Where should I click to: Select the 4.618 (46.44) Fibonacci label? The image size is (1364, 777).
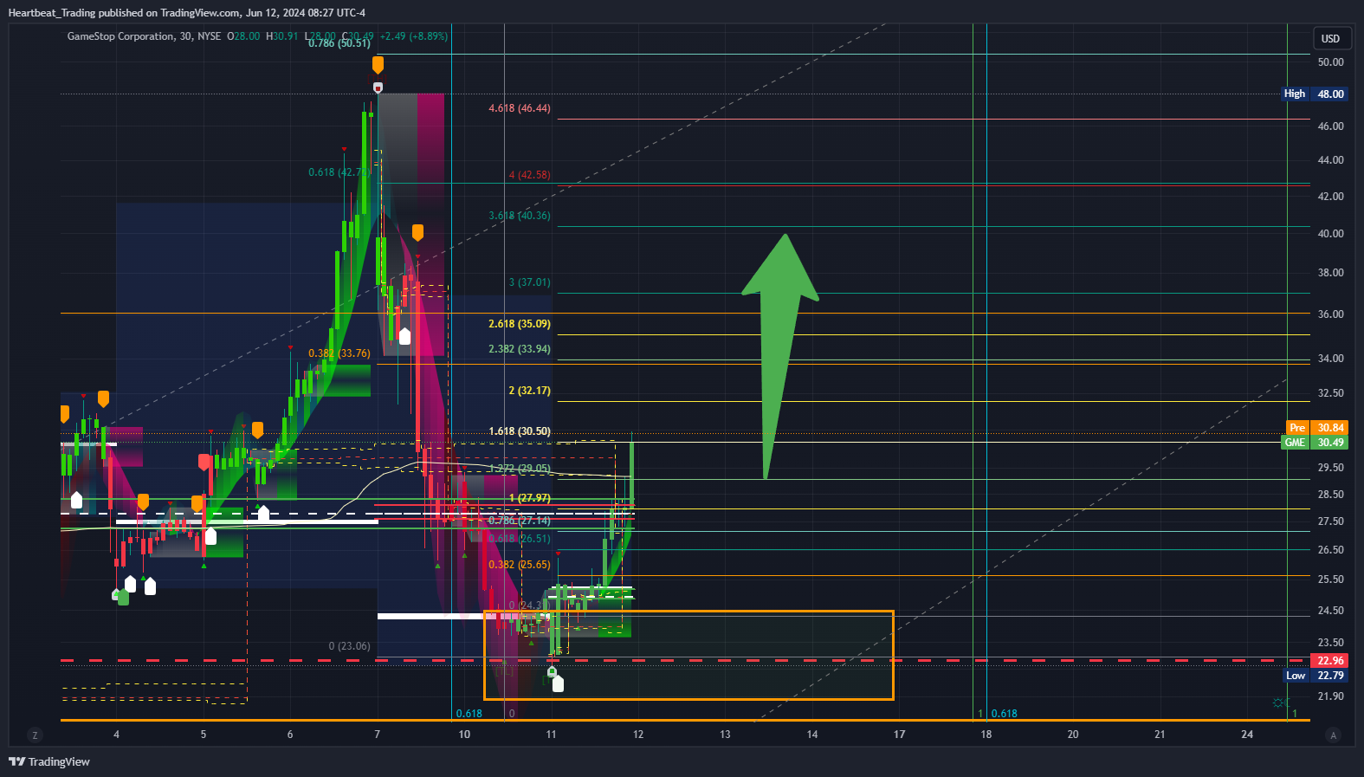click(x=520, y=108)
